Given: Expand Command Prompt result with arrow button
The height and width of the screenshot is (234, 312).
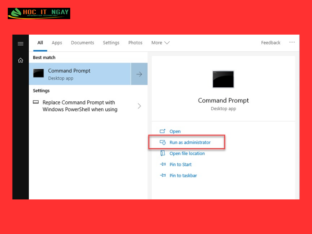Looking at the screenshot, I should [139, 74].
